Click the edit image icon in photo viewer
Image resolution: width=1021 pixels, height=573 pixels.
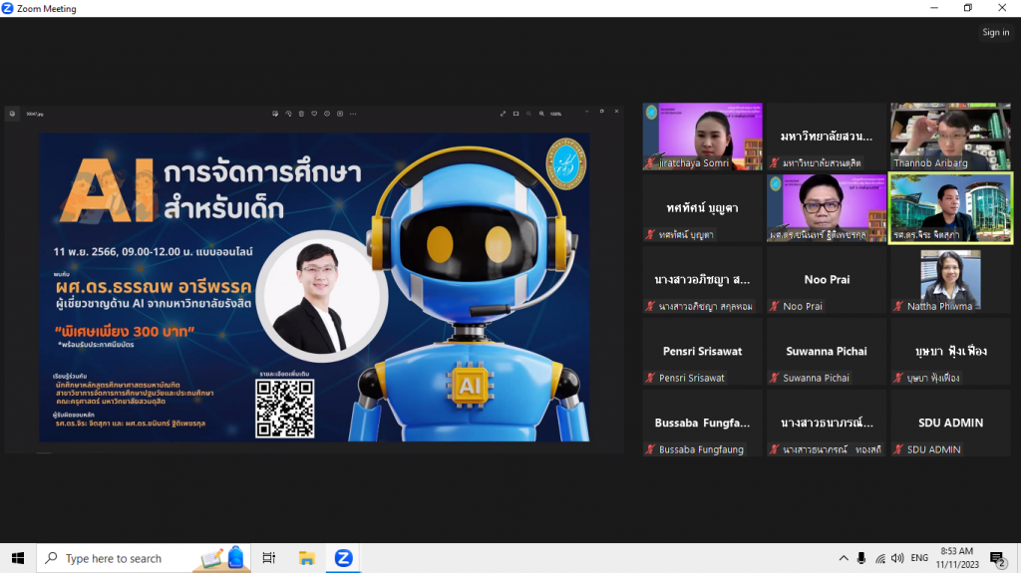(x=275, y=114)
